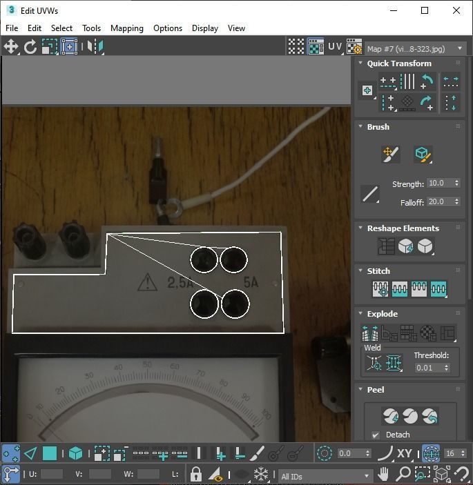Select the Move tool in top toolbar
Image resolution: width=473 pixels, height=485 pixels.
coord(11,47)
